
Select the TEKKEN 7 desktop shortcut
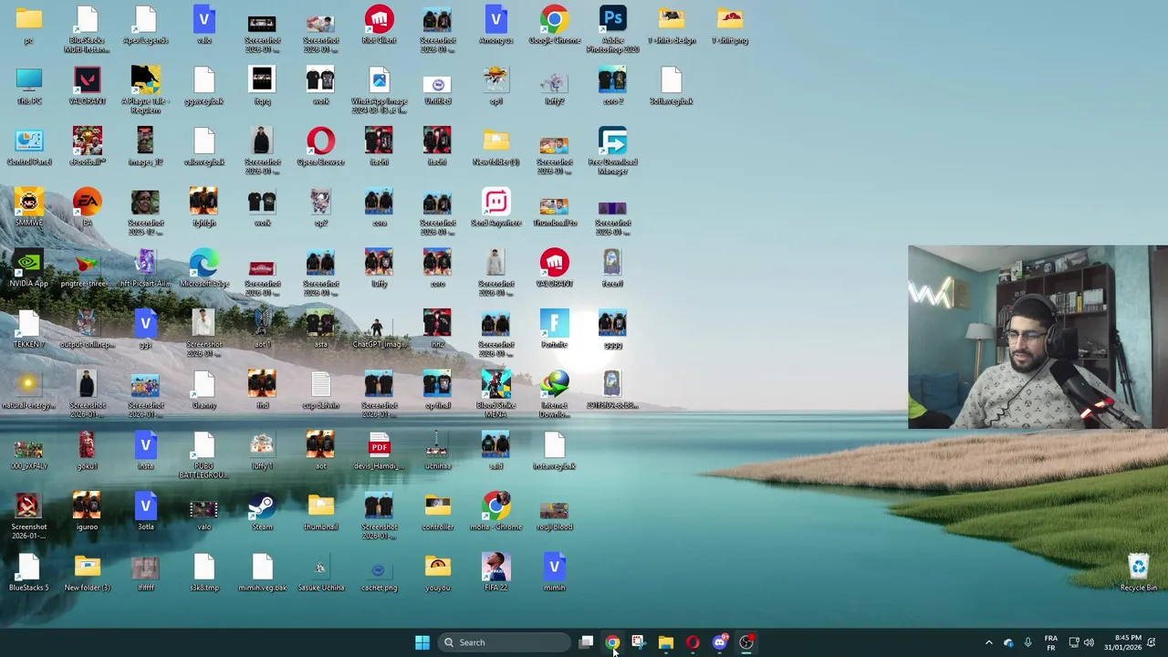[x=28, y=330]
